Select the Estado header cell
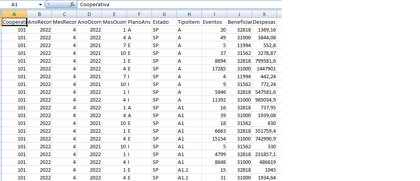The image size is (420, 181). (164, 22)
